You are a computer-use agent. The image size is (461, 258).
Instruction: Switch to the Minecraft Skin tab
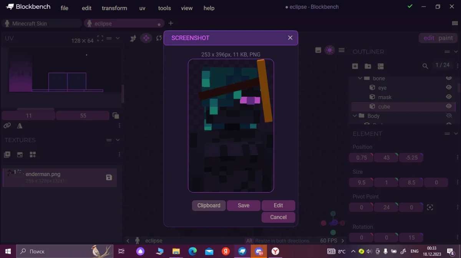pyautogui.click(x=41, y=23)
